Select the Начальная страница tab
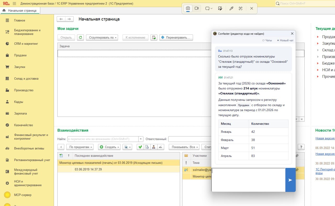Screen dimensions: 335x206 coord(20,10)
